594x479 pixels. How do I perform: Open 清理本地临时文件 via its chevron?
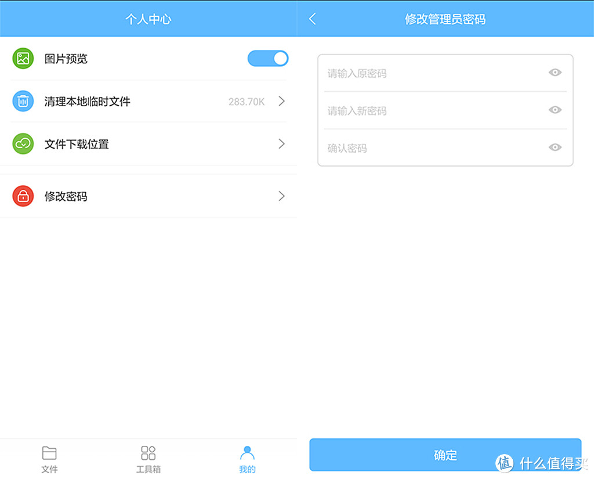click(x=281, y=101)
